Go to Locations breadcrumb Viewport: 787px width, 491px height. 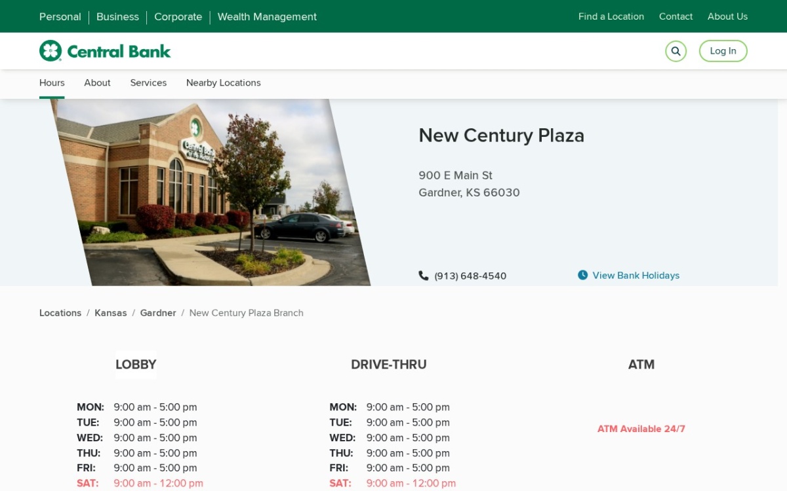tap(60, 313)
